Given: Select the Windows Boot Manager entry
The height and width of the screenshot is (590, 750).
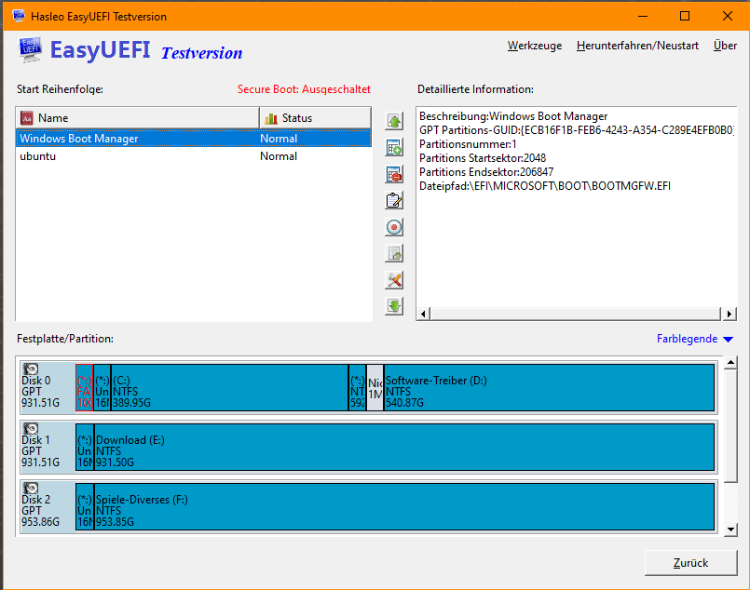Looking at the screenshot, I should point(194,139).
